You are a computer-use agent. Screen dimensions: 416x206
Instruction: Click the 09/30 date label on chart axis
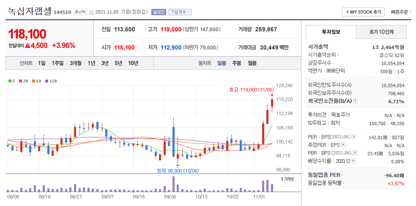coord(170,197)
